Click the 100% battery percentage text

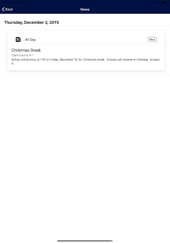(x=158, y=2)
